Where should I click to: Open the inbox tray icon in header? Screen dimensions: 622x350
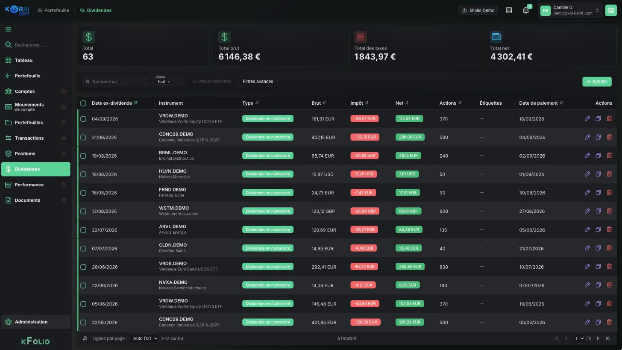(x=509, y=10)
